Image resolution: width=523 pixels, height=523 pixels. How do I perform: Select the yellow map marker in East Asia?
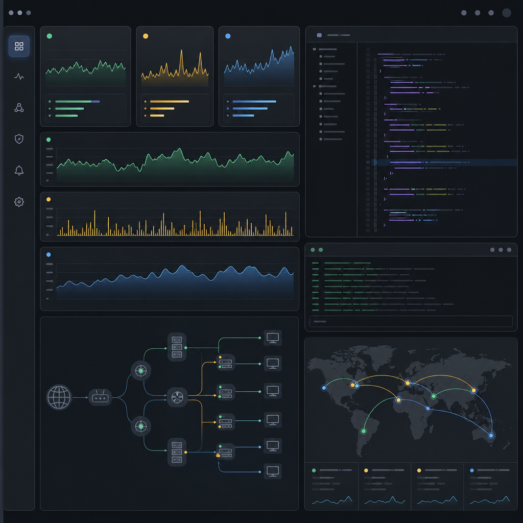(x=473, y=390)
